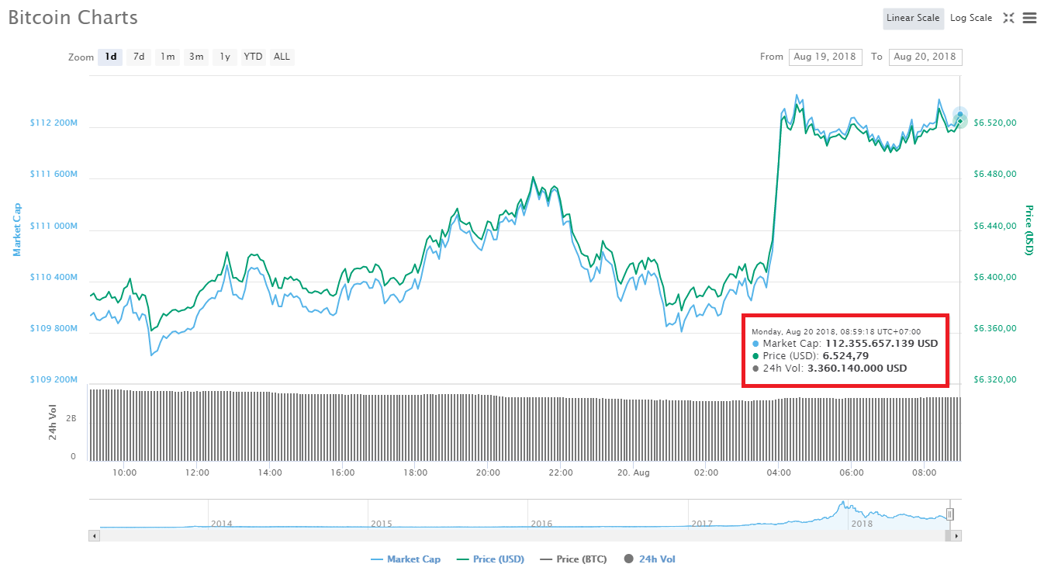The image size is (1044, 571).
Task: Click the To date field showing Aug 20, 2018
Action: tap(925, 57)
